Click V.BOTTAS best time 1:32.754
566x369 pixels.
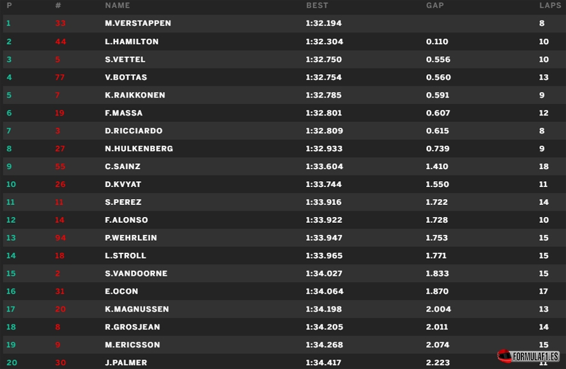point(323,77)
